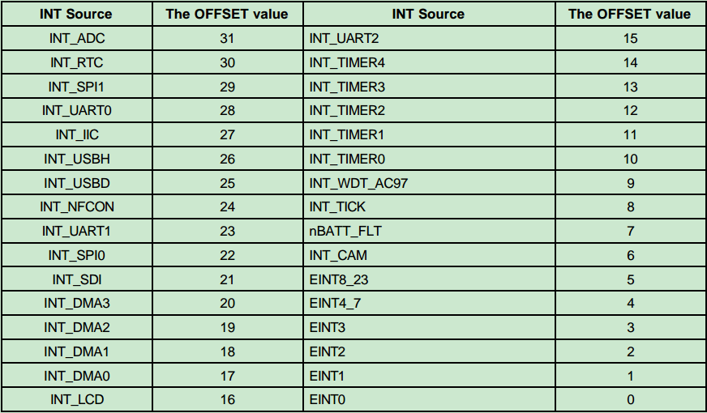Select the nBATT_FLT cell

345,231
